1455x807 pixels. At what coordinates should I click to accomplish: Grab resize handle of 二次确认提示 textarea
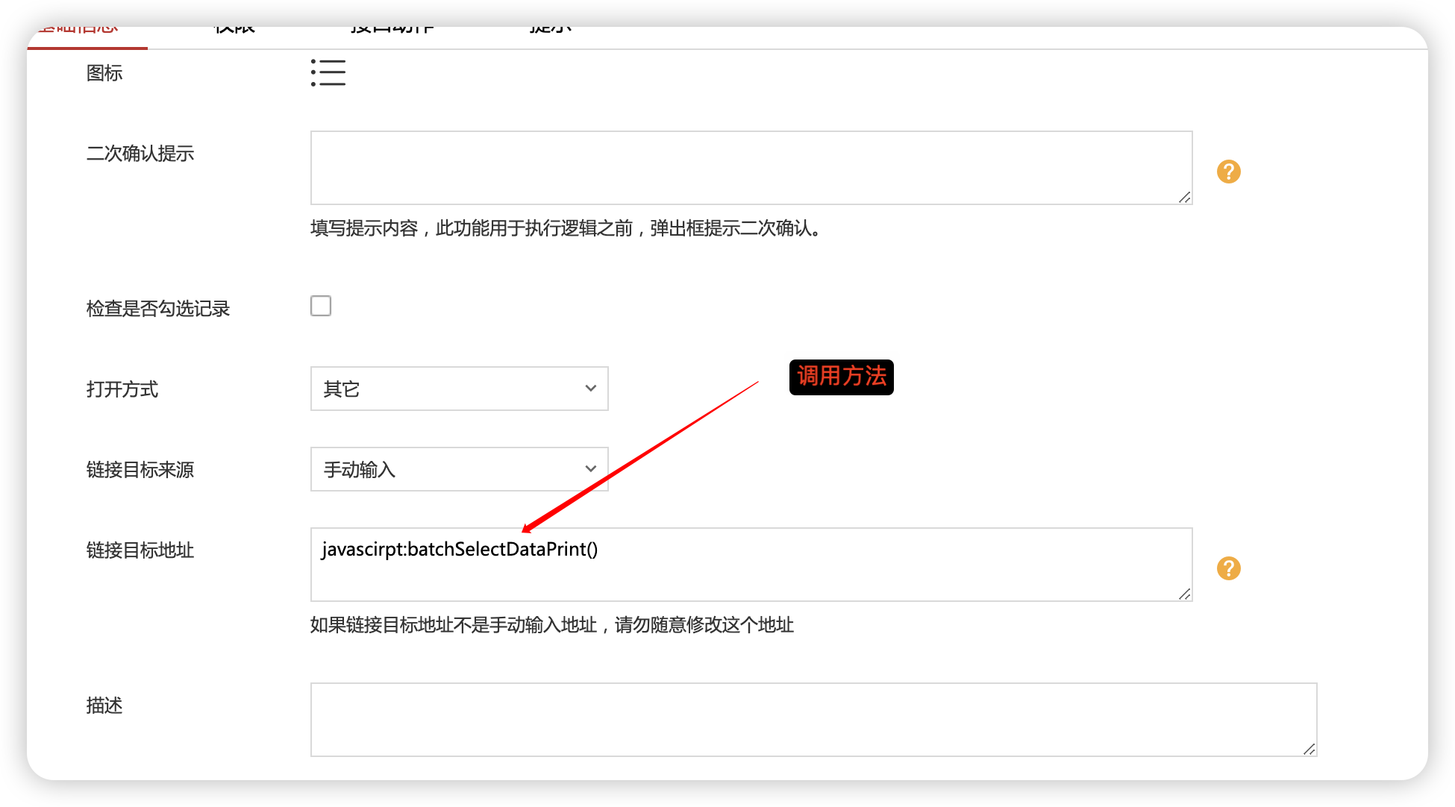[x=1184, y=197]
